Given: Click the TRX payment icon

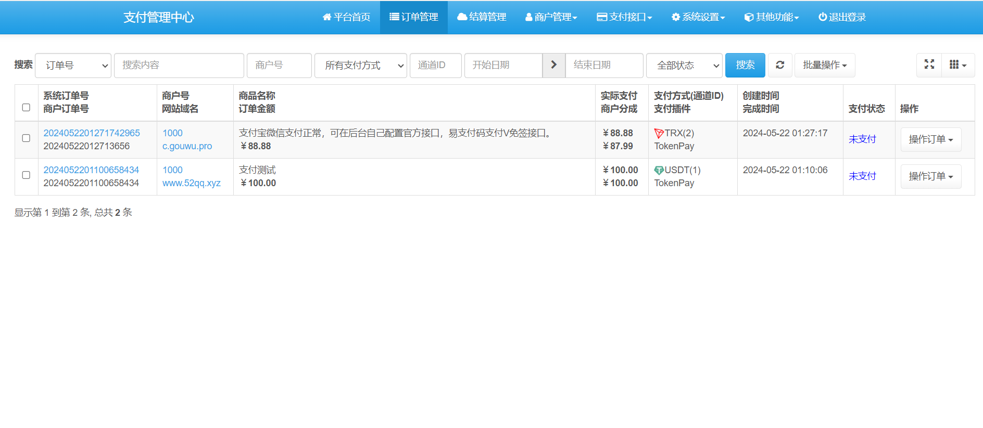Looking at the screenshot, I should point(659,134).
